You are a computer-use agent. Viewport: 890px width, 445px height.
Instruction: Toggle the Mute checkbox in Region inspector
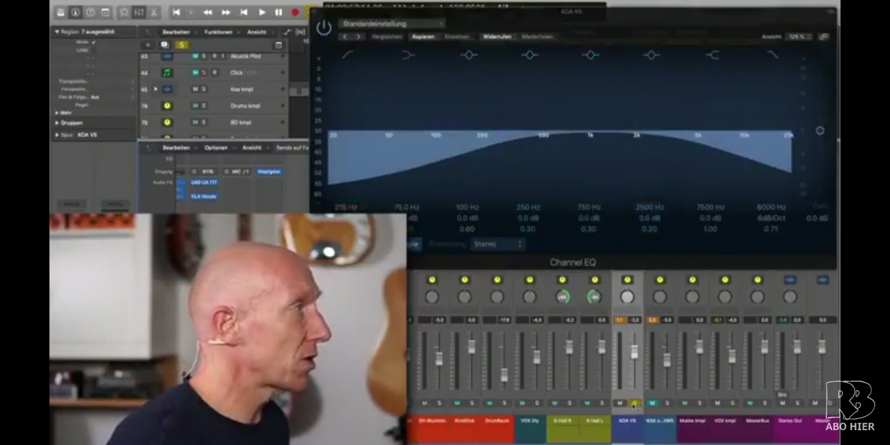click(x=94, y=42)
